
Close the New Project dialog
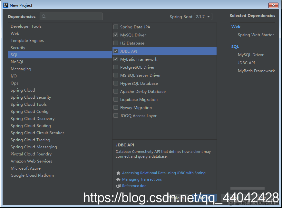tap(273, 5)
